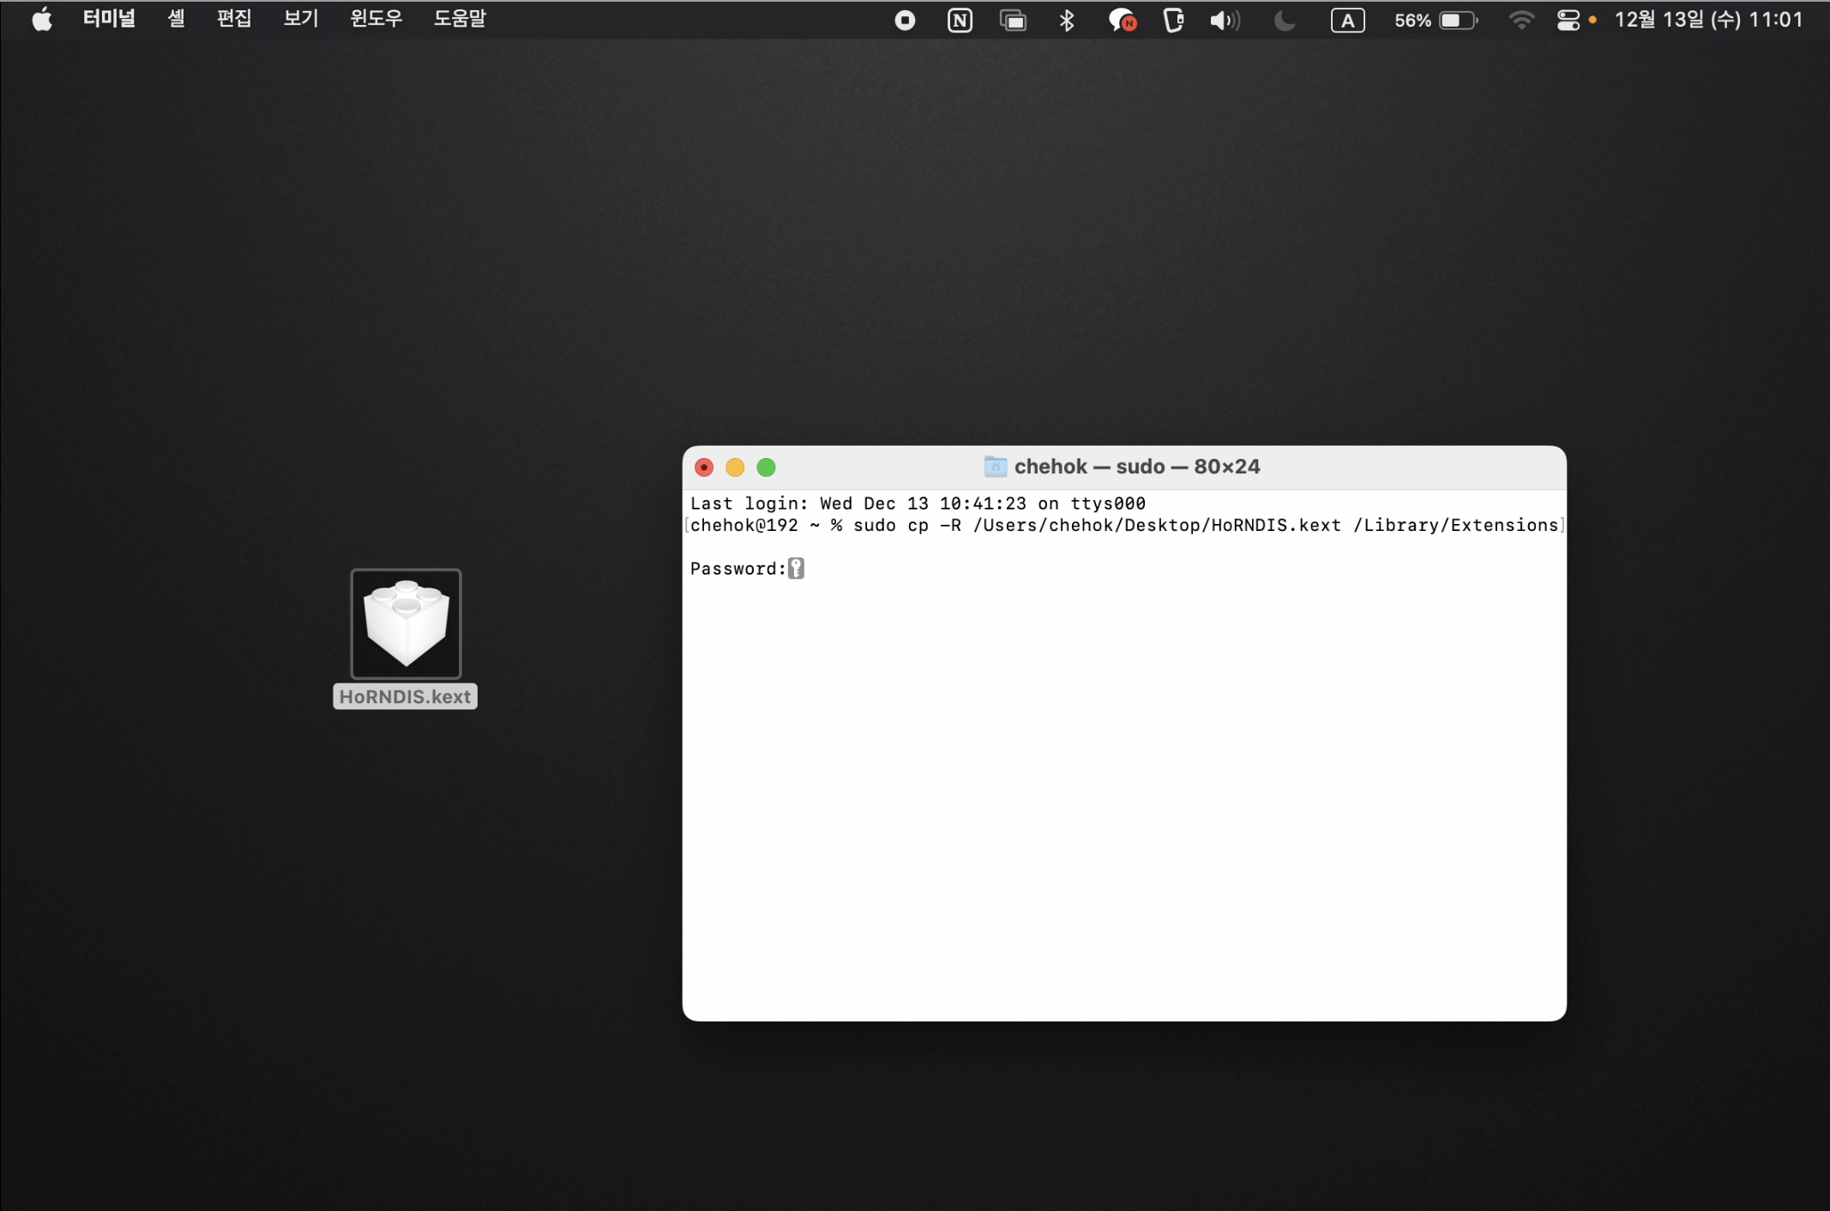Switch input source via A icon
The width and height of the screenshot is (1830, 1211).
coord(1347,21)
